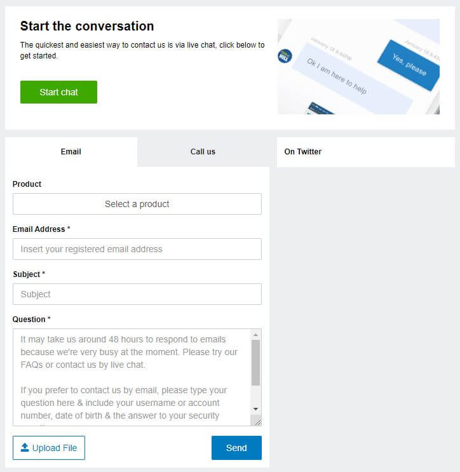Switch to the Email tab
This screenshot has height=472, width=460.
(71, 152)
